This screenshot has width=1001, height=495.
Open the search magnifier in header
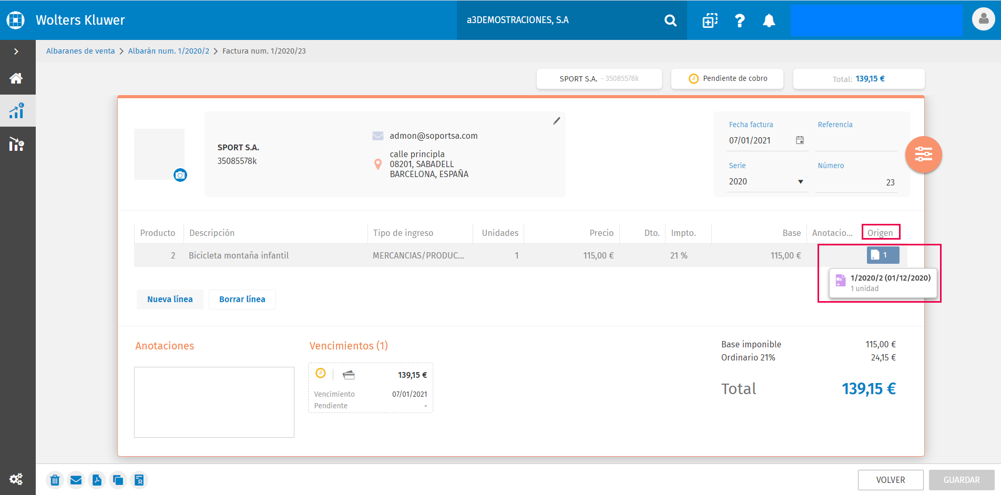pyautogui.click(x=670, y=20)
